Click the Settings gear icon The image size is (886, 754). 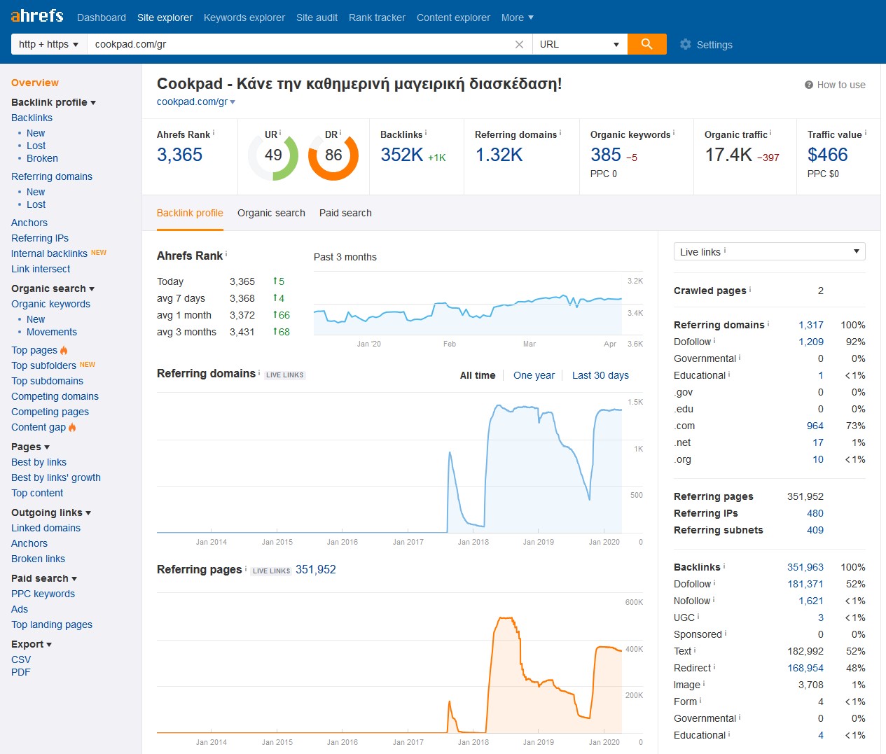click(685, 44)
